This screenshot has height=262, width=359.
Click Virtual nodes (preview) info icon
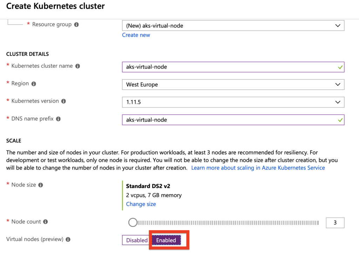(68, 240)
